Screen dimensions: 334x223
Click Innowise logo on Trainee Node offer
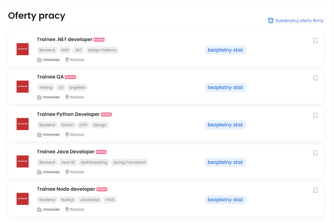[23, 199]
